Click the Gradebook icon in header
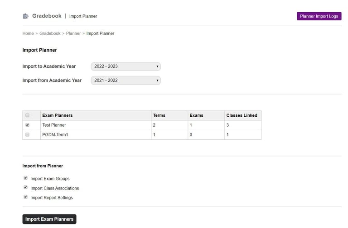This screenshot has height=228, width=348. click(26, 16)
